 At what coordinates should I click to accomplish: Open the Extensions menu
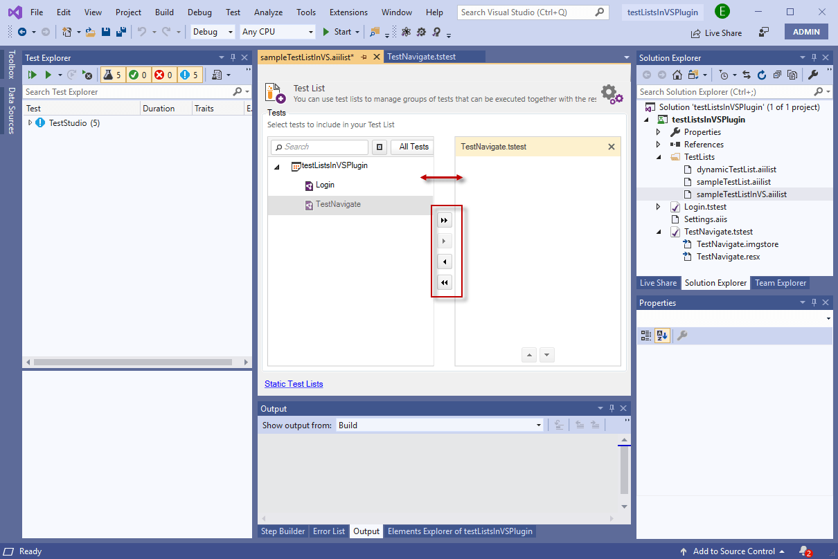click(x=348, y=12)
